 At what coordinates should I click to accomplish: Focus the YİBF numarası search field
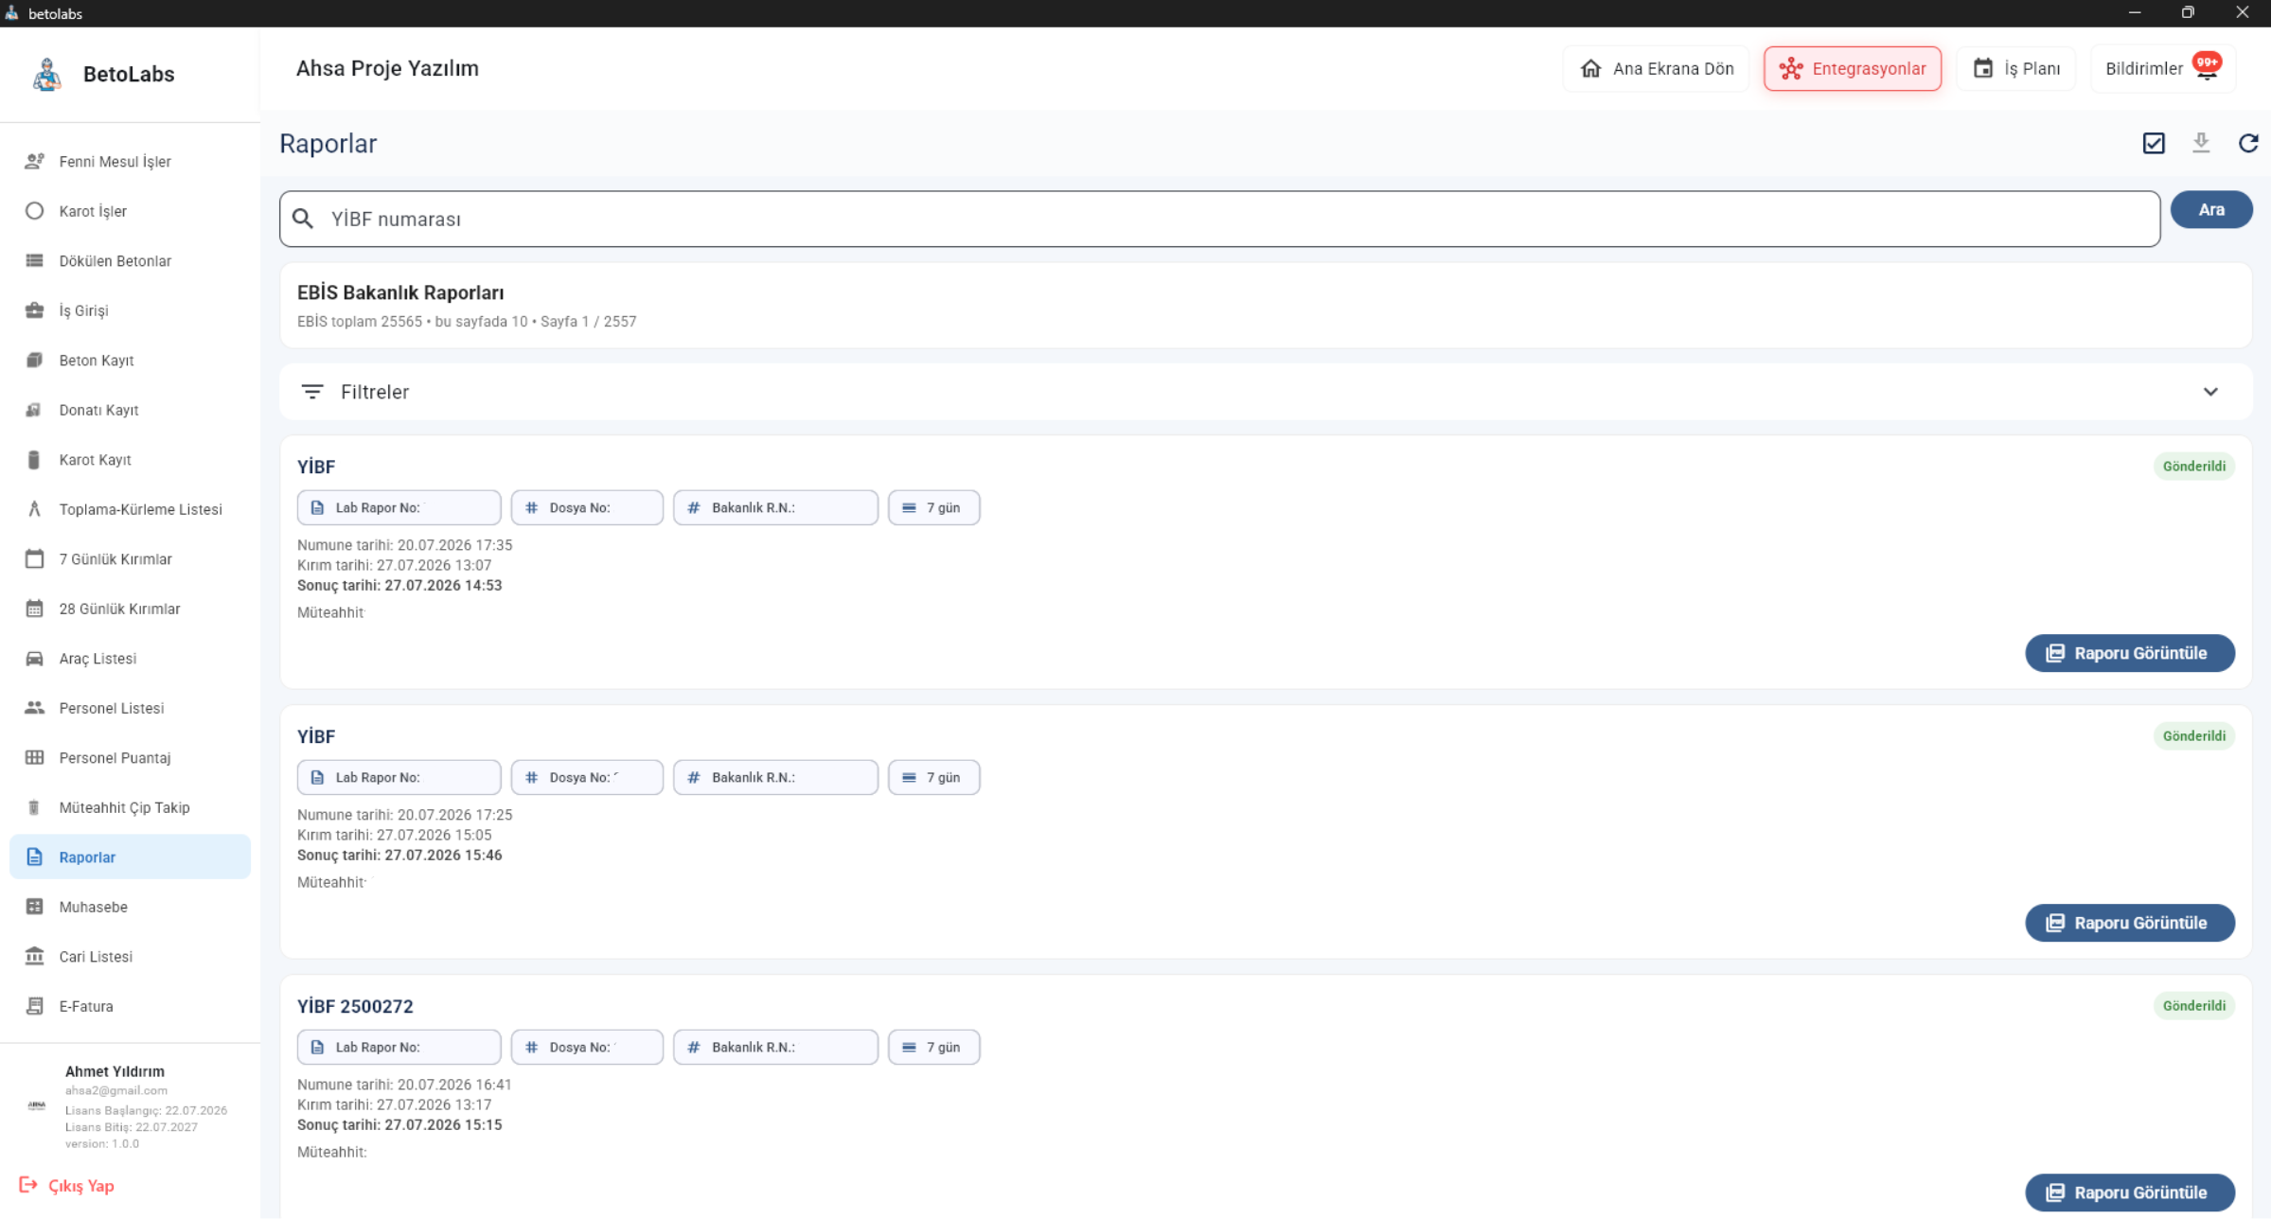tap(1219, 219)
